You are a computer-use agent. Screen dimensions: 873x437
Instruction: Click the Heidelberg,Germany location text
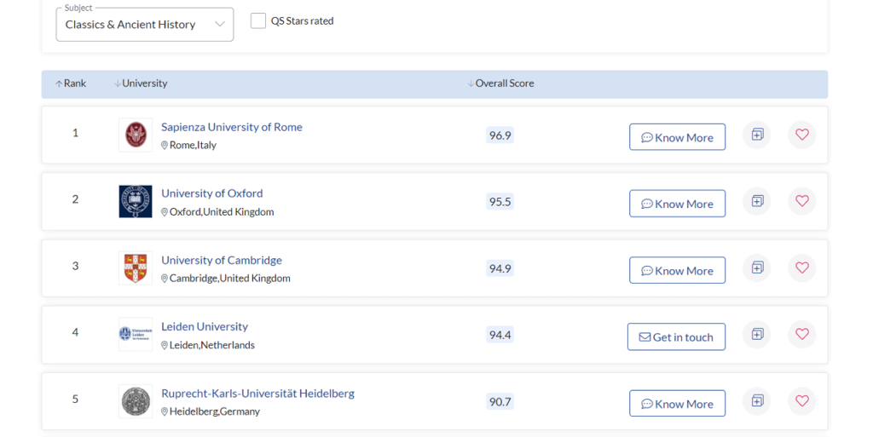coord(214,412)
